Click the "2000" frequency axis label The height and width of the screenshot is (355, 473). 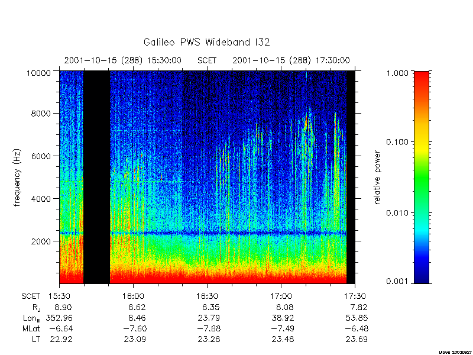click(x=41, y=241)
